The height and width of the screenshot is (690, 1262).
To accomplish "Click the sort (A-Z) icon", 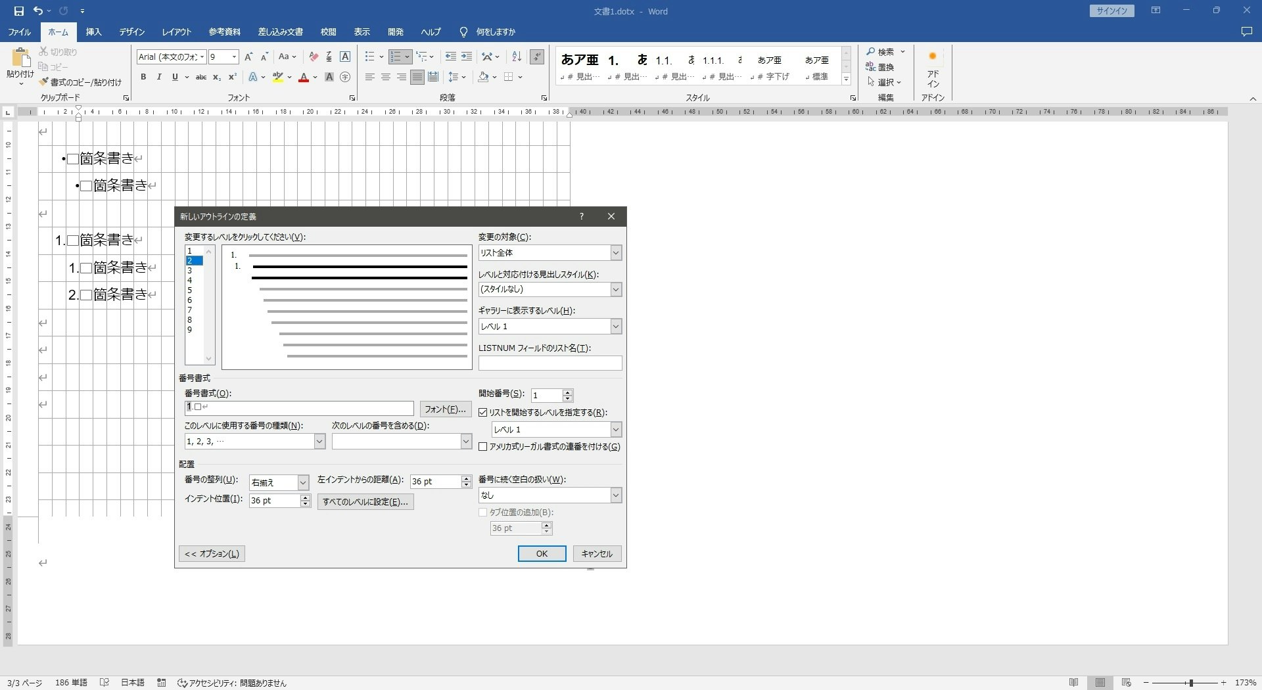I will coord(517,57).
